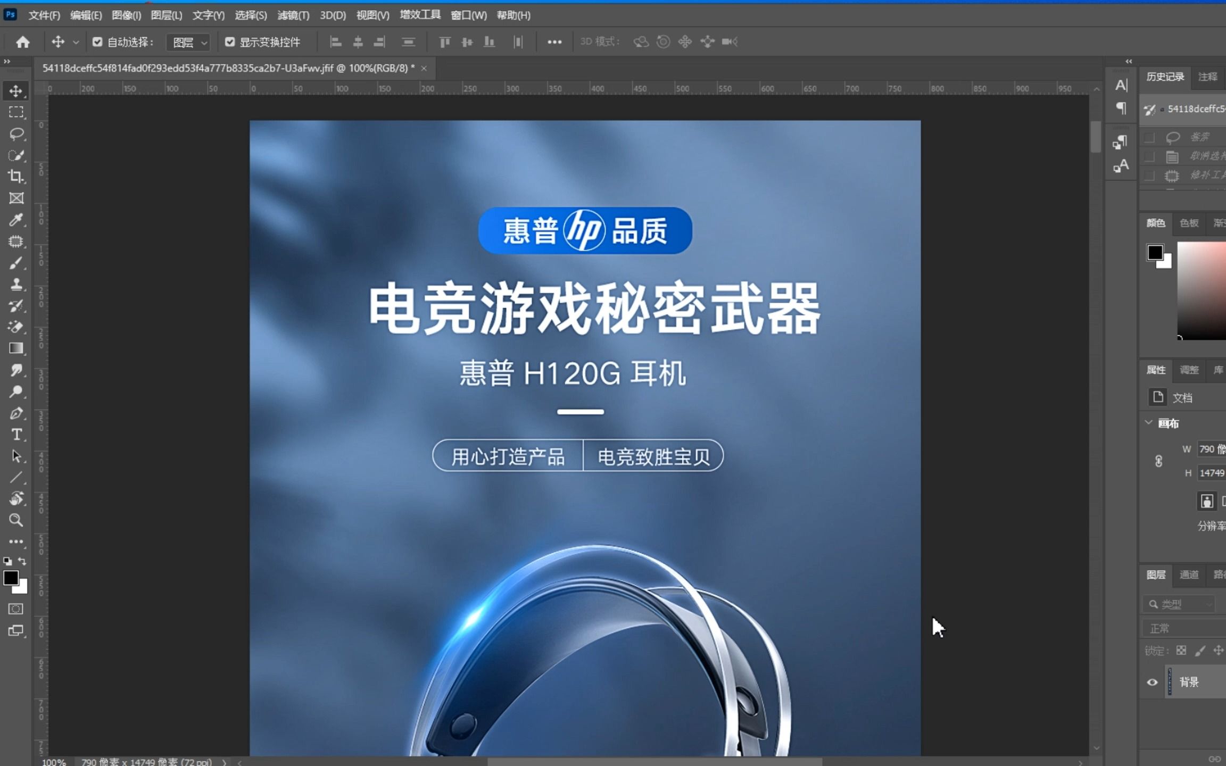Open the 图像(I) menu
The height and width of the screenshot is (766, 1226).
coord(126,15)
